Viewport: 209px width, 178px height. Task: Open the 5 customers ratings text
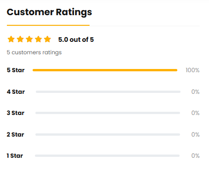click(x=34, y=52)
